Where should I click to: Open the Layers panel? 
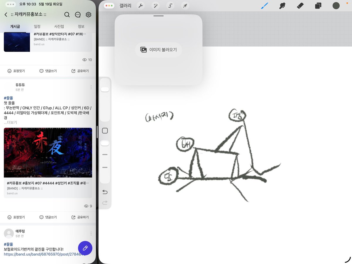(318, 6)
